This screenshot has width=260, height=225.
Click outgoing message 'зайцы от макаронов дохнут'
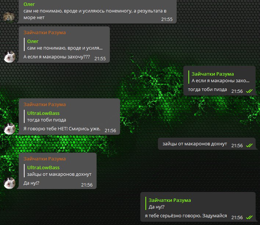click(195, 144)
